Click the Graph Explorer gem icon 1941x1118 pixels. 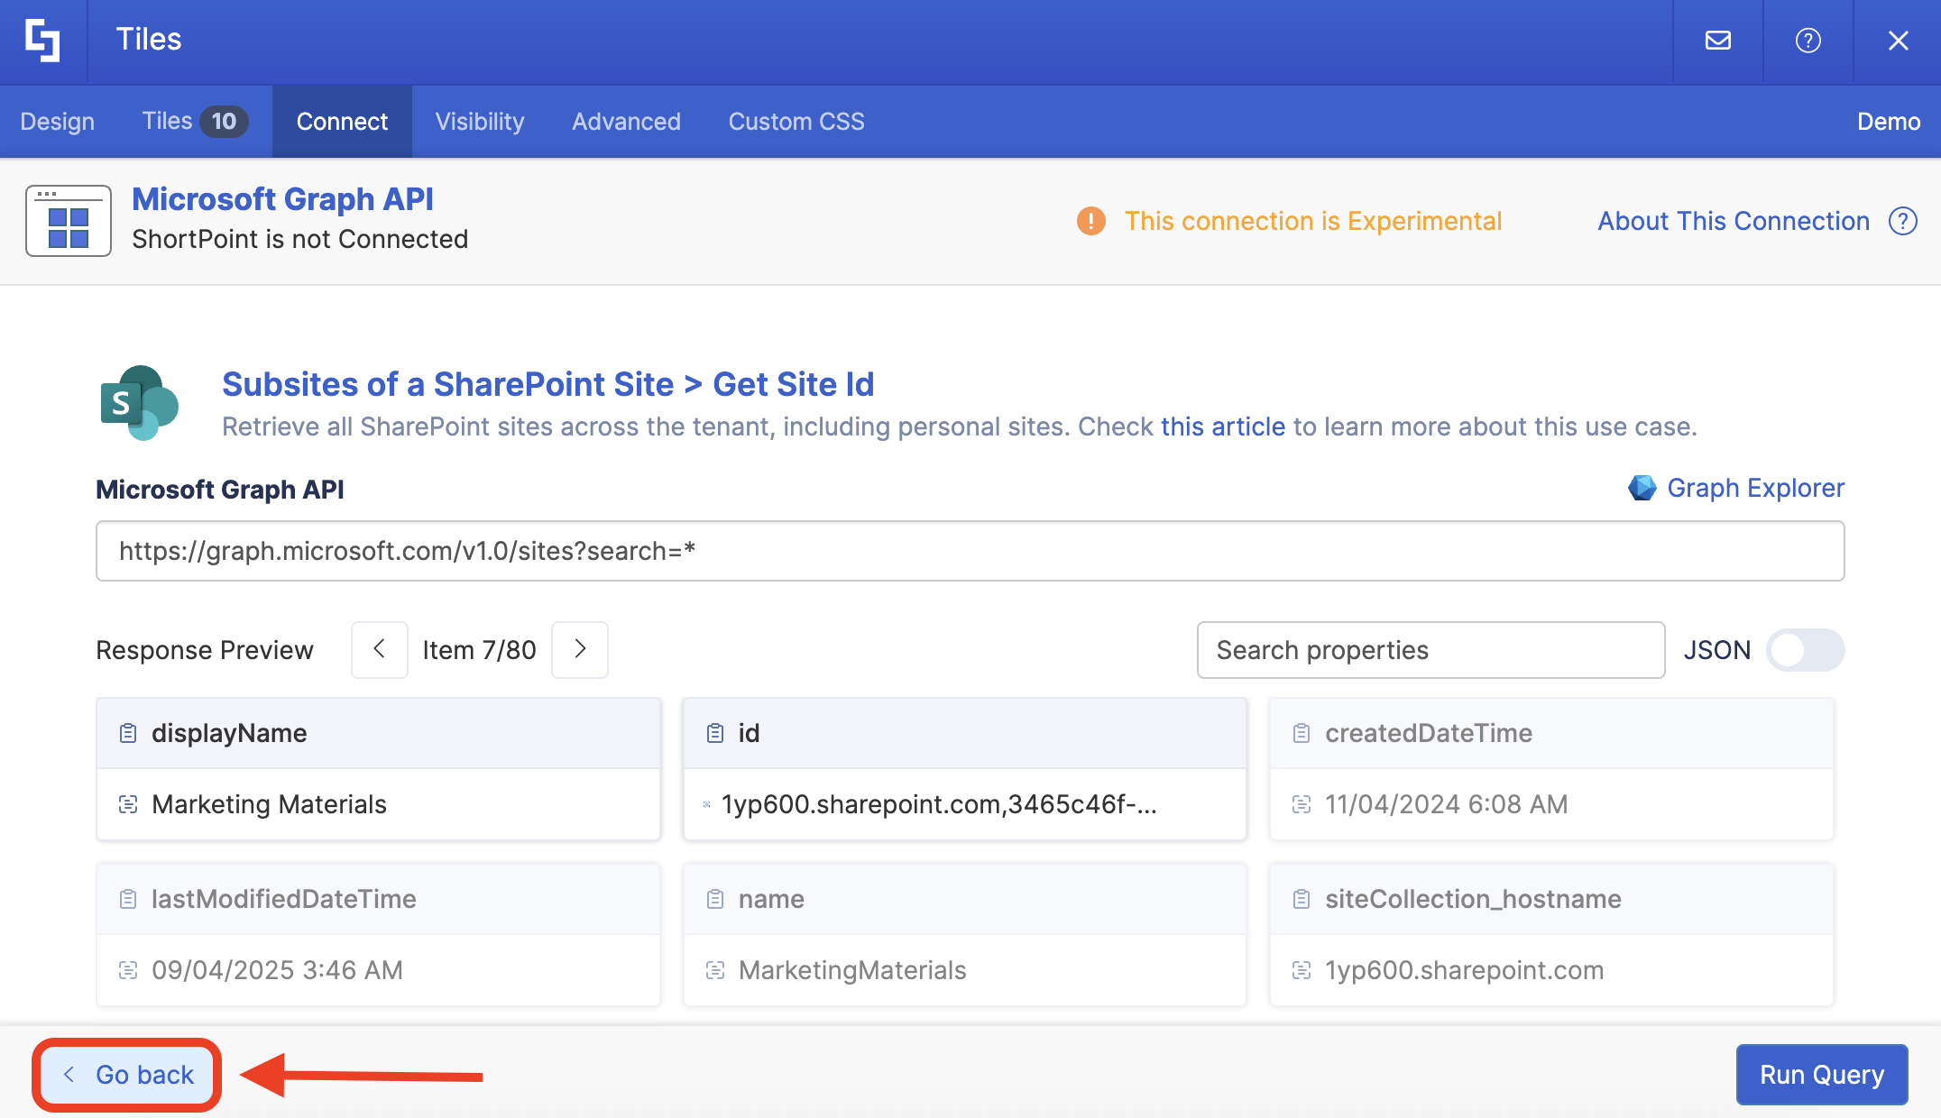[1642, 488]
